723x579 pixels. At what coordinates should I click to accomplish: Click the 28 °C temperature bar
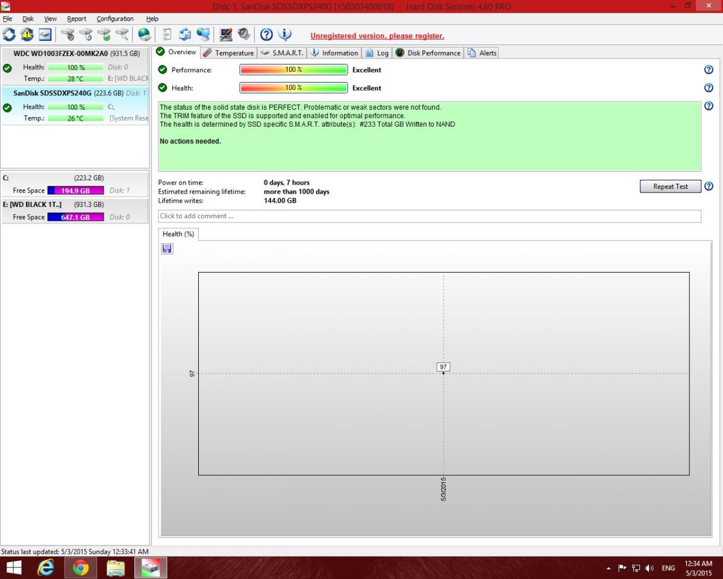point(75,78)
